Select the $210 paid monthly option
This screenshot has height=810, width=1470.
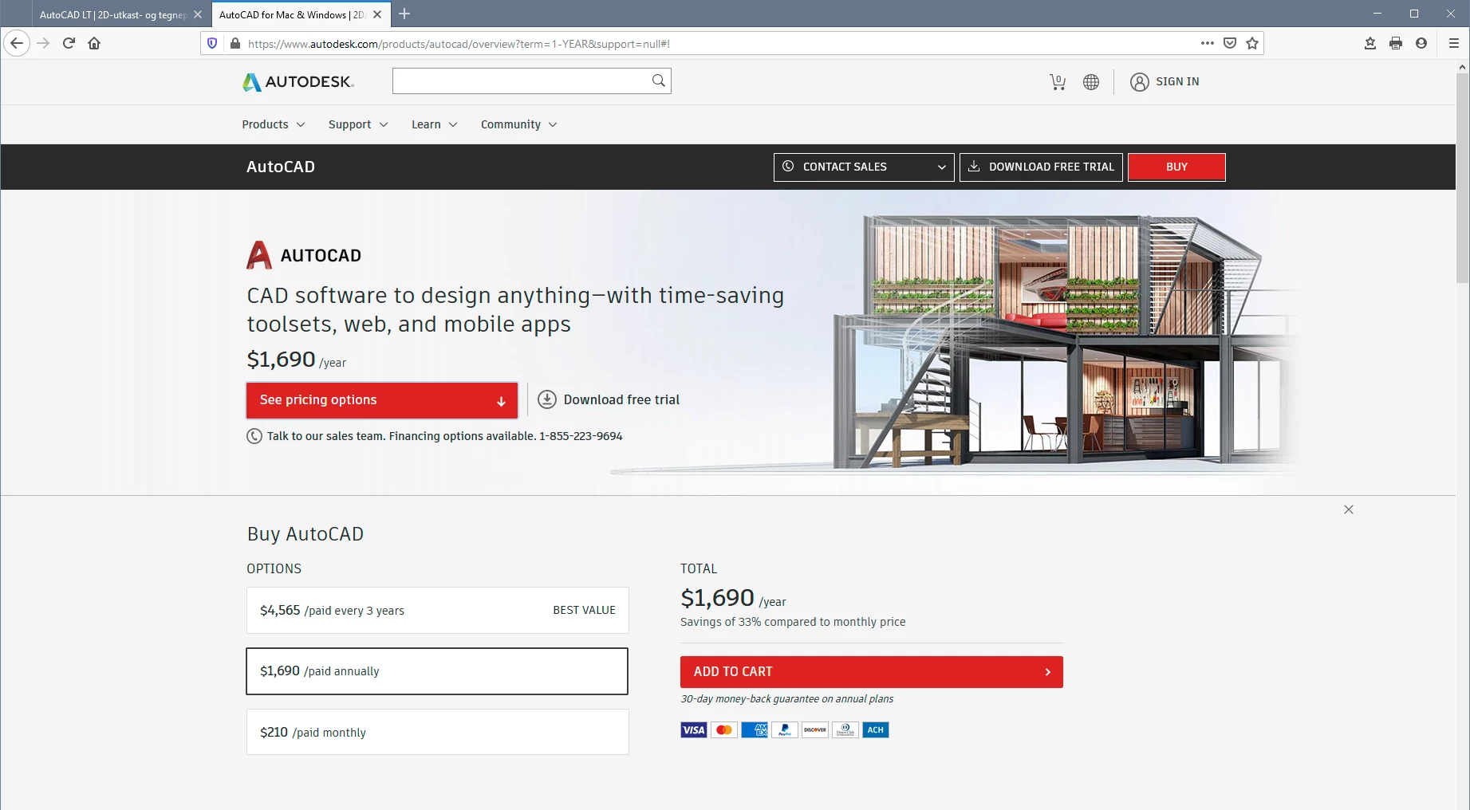coord(437,732)
